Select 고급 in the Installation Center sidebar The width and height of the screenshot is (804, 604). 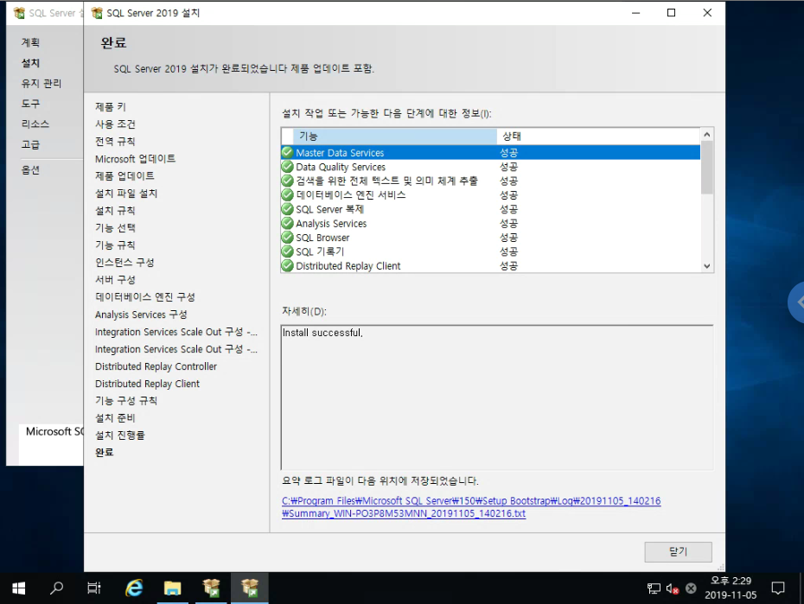(30, 144)
